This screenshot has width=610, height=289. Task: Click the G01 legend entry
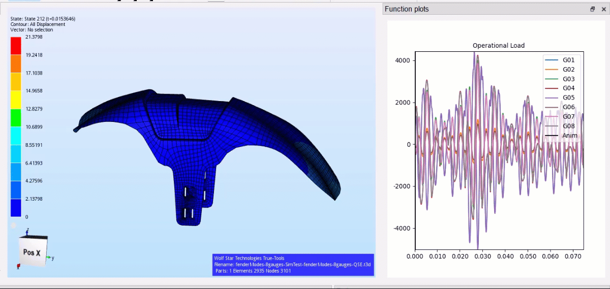pos(560,60)
